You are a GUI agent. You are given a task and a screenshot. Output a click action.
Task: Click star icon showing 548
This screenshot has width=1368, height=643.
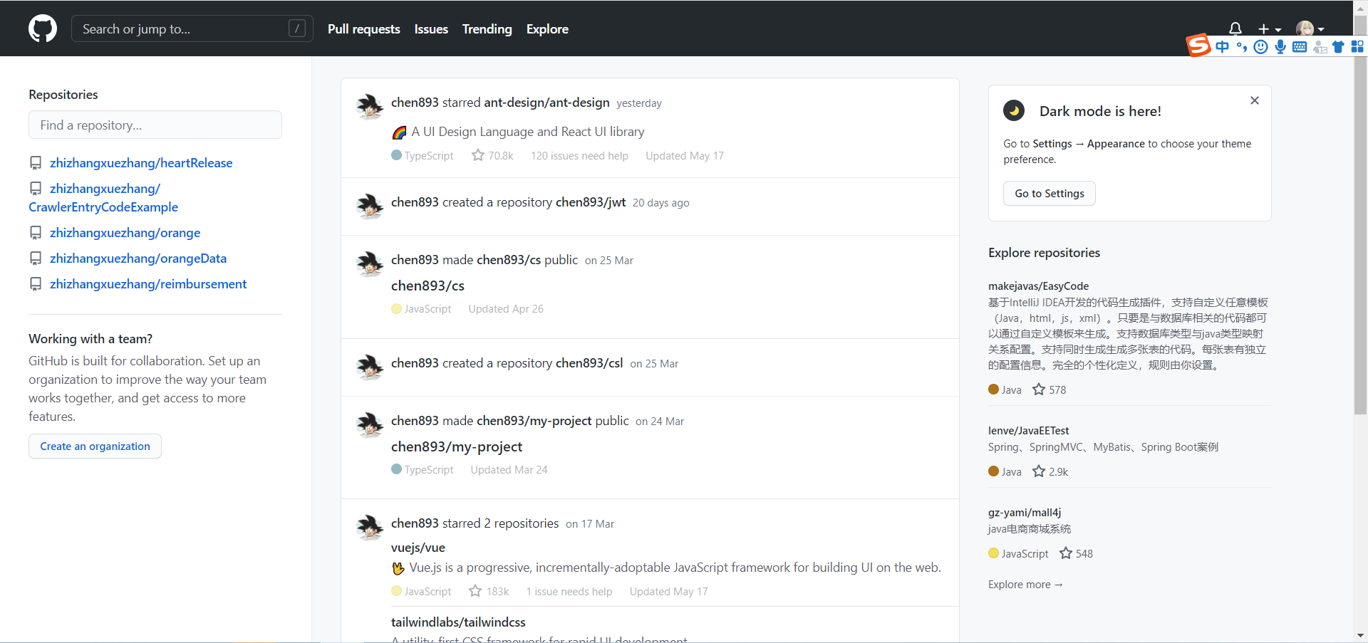pos(1066,553)
